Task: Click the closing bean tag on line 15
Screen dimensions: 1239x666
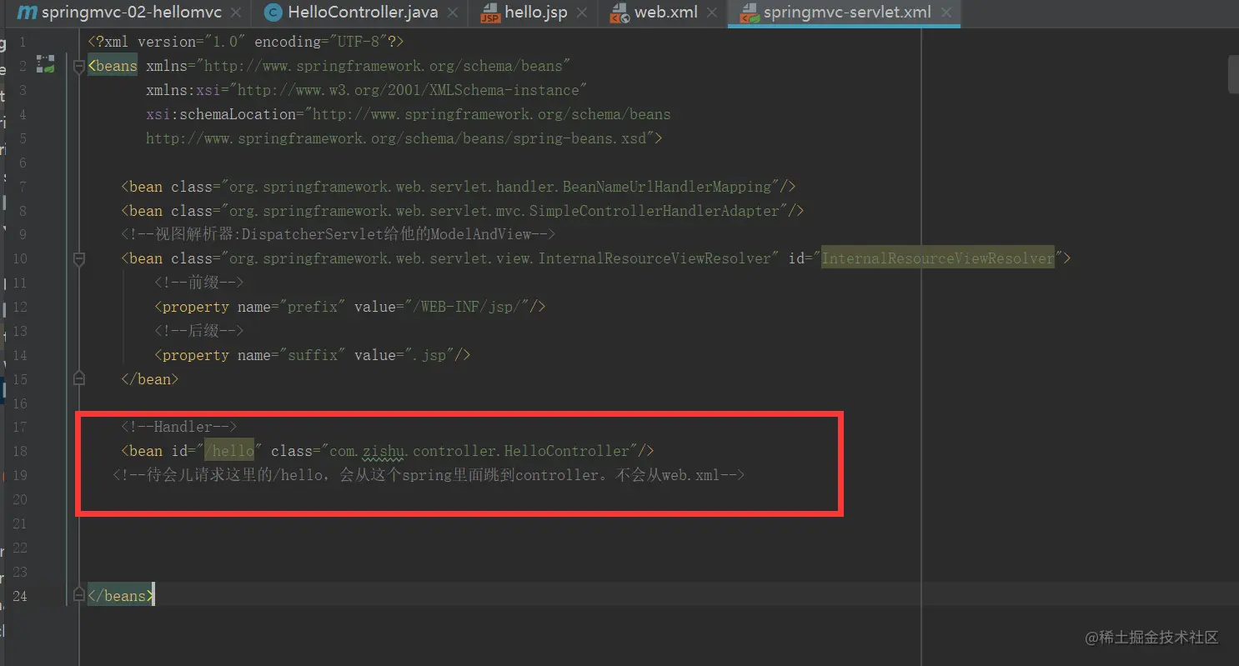Action: (x=150, y=379)
